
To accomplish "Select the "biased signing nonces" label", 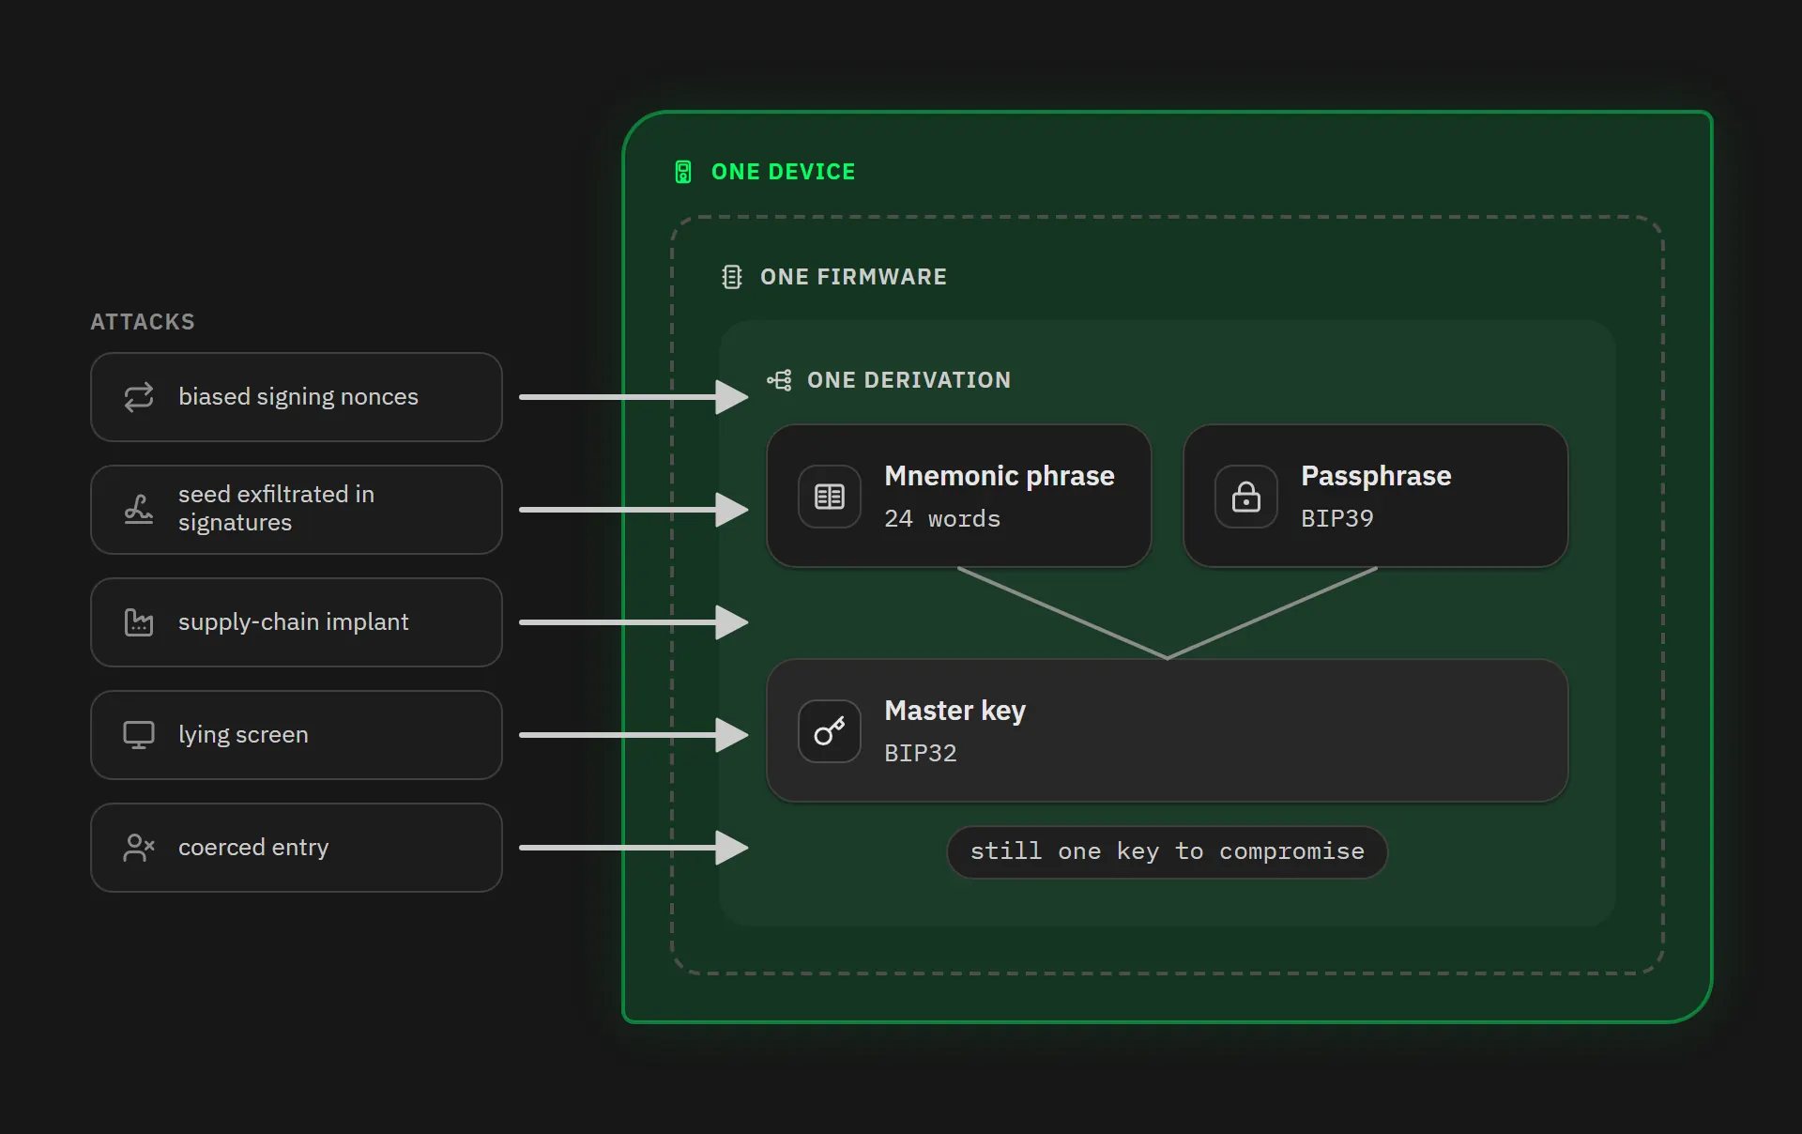I will pyautogui.click(x=298, y=397).
